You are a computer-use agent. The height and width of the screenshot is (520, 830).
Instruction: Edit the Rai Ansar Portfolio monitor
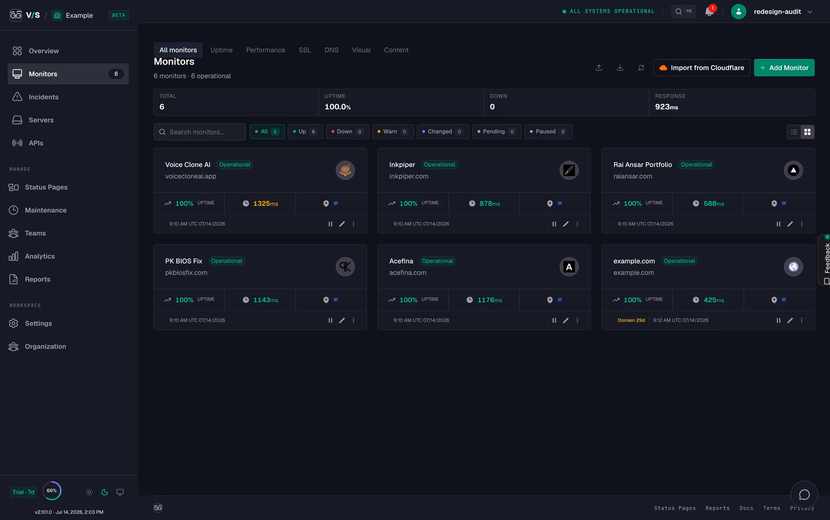coord(790,224)
